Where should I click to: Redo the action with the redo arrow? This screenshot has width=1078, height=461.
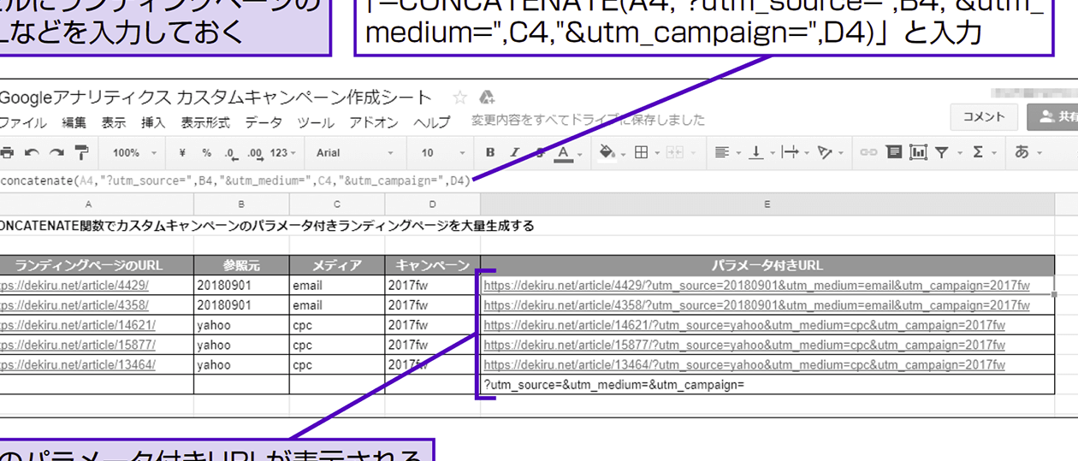[x=56, y=153]
